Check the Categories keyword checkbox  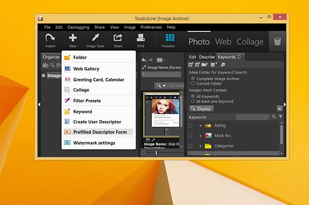point(191,146)
